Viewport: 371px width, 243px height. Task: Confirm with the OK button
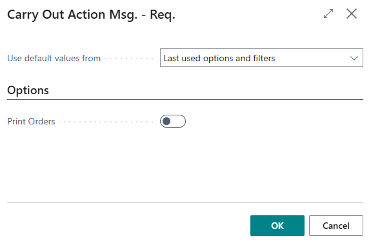[x=277, y=226]
